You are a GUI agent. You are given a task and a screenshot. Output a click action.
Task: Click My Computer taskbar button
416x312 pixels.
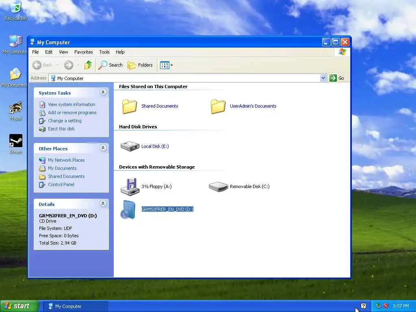[75, 306]
